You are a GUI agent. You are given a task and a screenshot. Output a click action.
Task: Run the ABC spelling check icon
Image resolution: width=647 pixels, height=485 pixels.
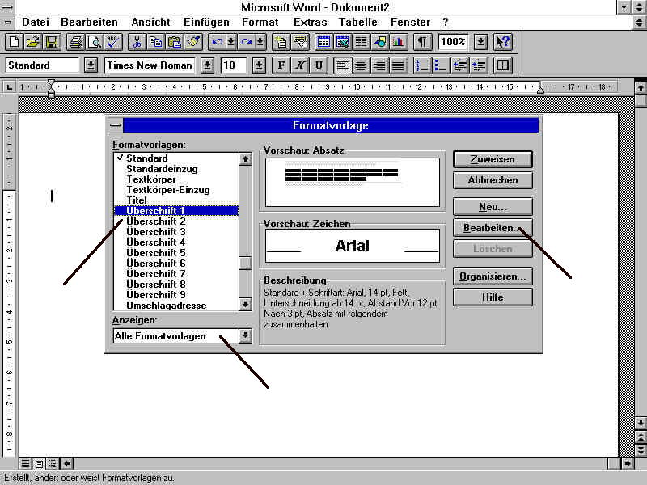[113, 42]
